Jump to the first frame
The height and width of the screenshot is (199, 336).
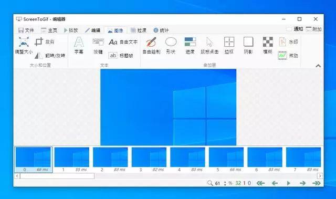point(260,183)
